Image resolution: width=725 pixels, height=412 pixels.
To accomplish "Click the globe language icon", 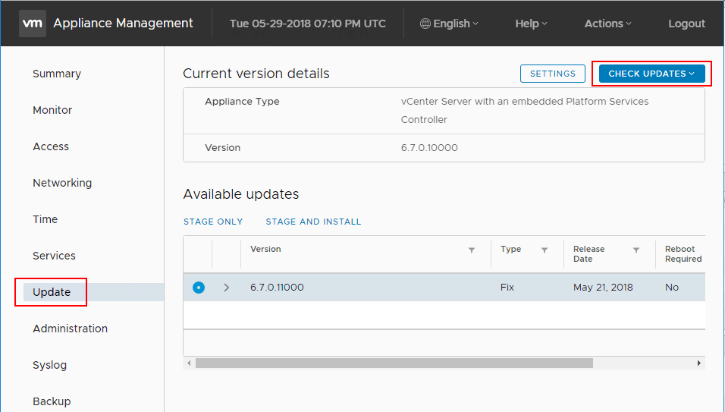I will 425,24.
